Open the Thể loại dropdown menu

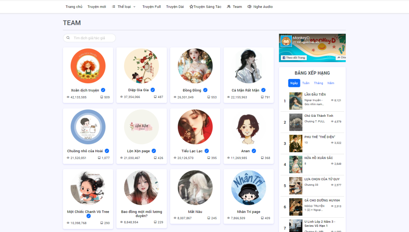tap(123, 7)
